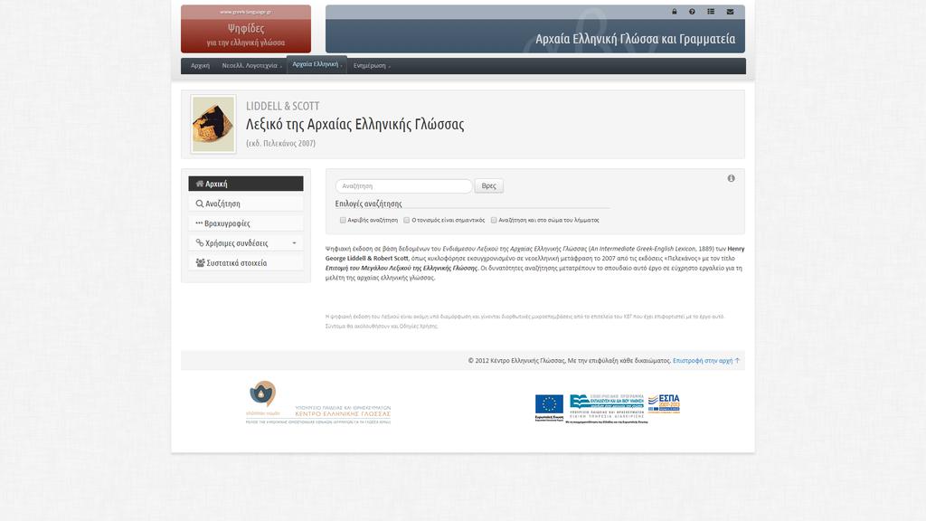Viewport: 926px width, 521px height.
Task: Click the Ψηφίδες red site logo
Action: pyautogui.click(x=246, y=29)
